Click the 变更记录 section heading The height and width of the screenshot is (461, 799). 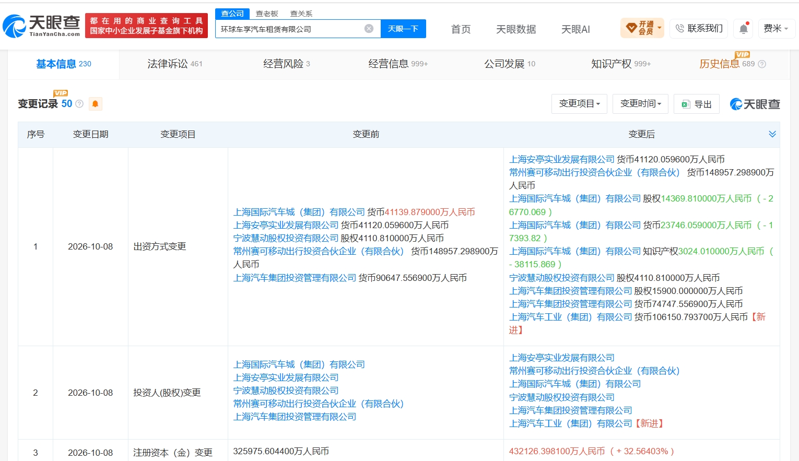[x=38, y=104]
